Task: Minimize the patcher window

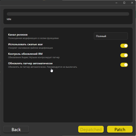Action: 116,3
